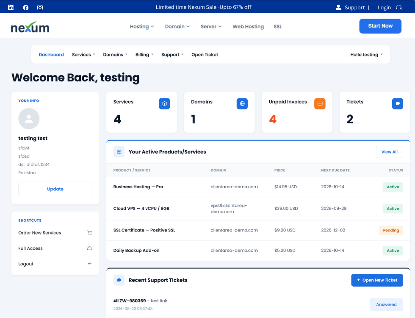Click the Login link
The width and height of the screenshot is (415, 318).
[x=385, y=8]
